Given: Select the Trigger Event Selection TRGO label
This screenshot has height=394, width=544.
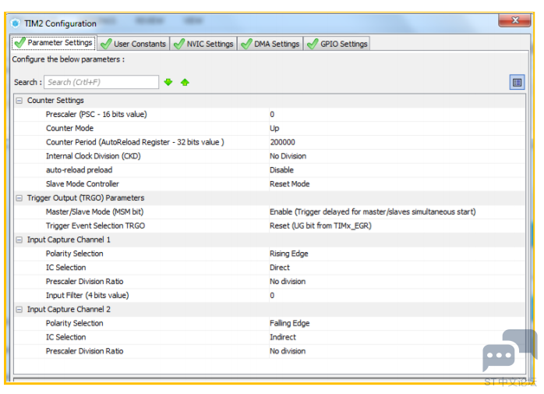Looking at the screenshot, I should [x=95, y=225].
